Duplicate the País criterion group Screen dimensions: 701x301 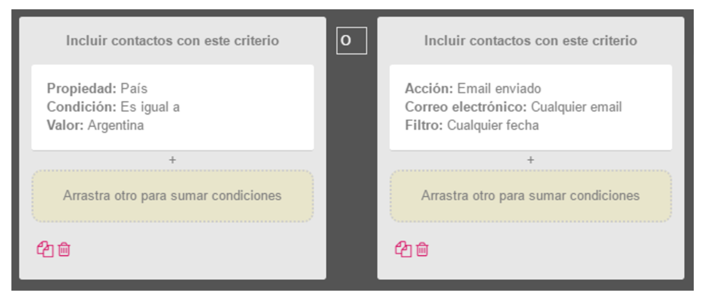click(x=45, y=250)
